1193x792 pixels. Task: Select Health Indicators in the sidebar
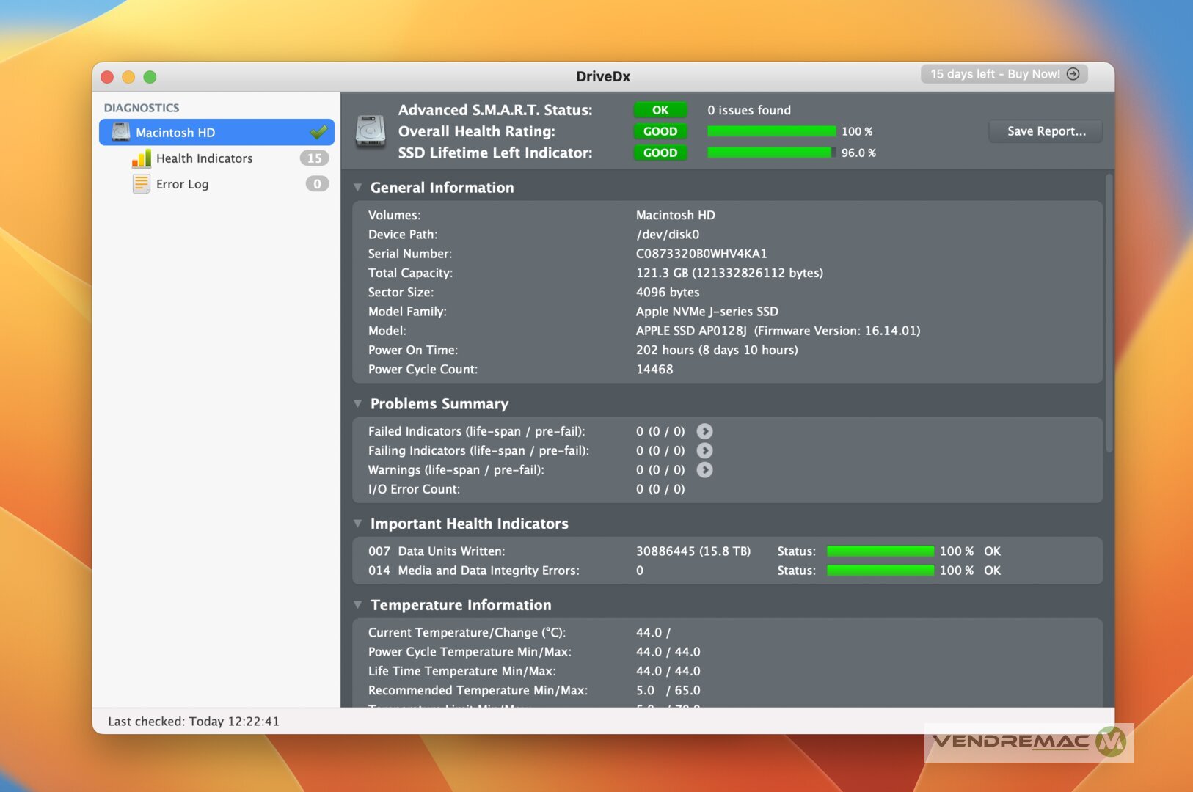pos(204,158)
